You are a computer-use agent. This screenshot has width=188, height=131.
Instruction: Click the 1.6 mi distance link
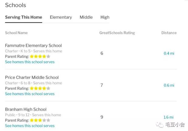pos(169,117)
